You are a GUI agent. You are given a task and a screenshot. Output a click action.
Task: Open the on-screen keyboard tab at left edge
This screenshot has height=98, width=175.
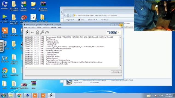click(2, 46)
